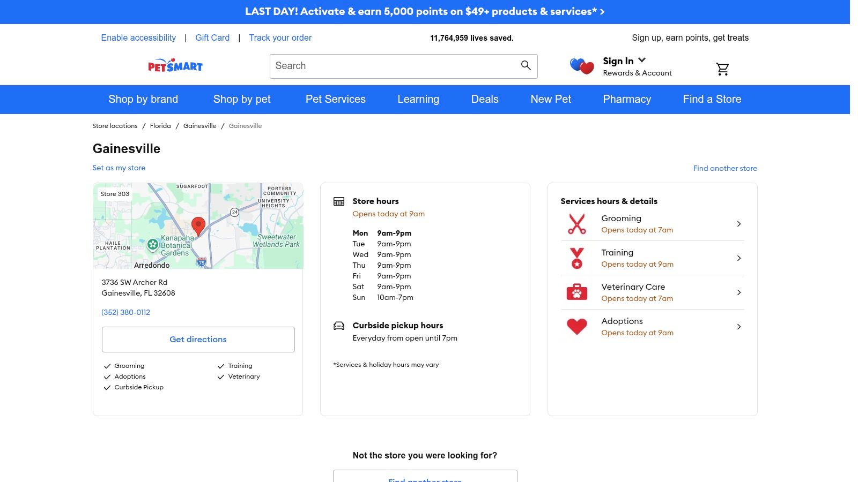Click Find another store link at the right

(725, 168)
